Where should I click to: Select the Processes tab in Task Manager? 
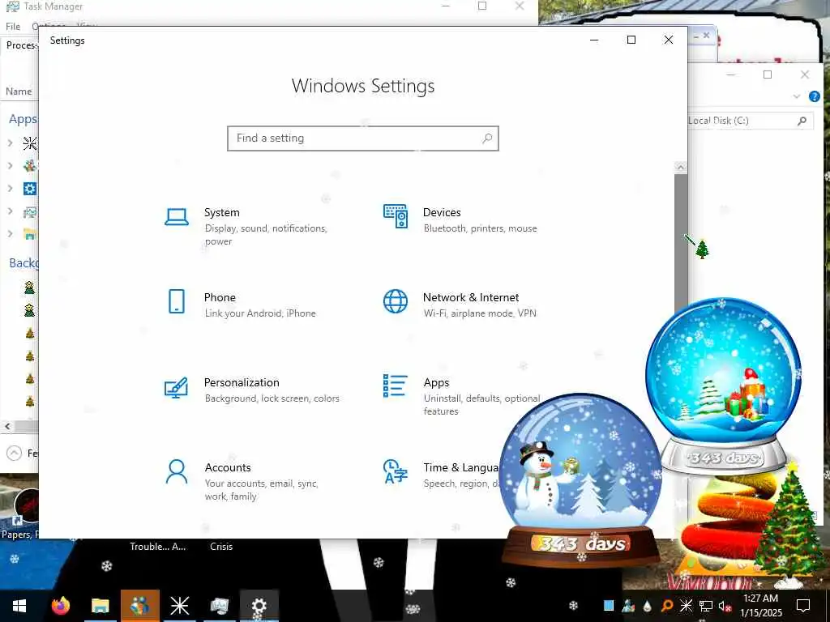pos(21,45)
